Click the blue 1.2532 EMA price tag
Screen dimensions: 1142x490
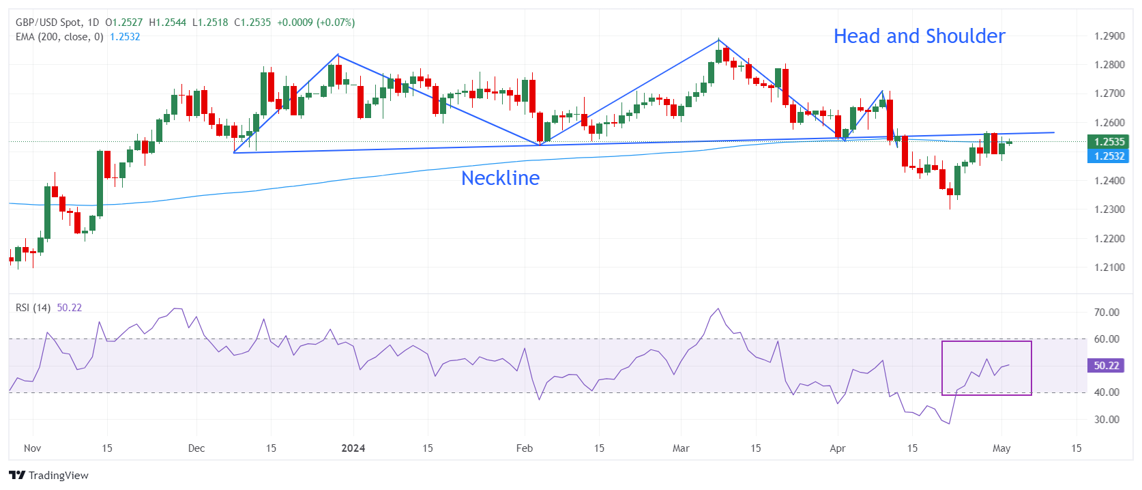(x=1109, y=156)
